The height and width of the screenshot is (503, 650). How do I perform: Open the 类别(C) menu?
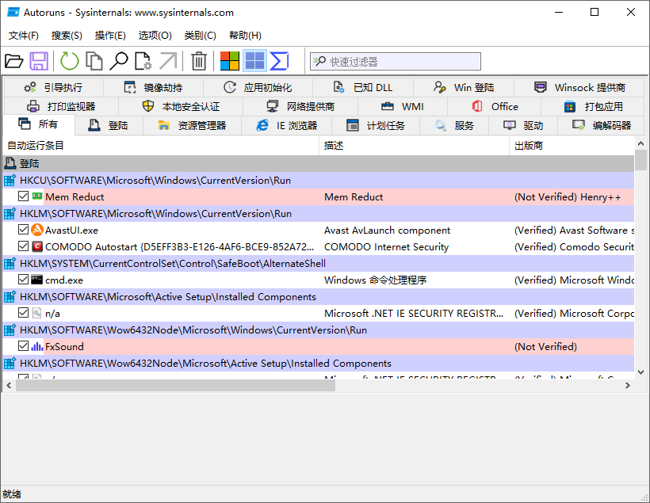click(x=201, y=36)
